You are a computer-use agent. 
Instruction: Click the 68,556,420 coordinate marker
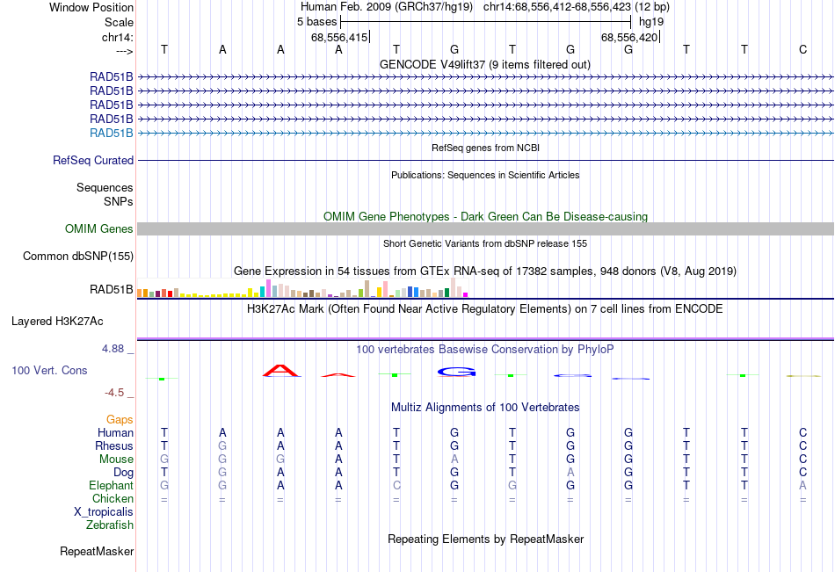point(629,37)
